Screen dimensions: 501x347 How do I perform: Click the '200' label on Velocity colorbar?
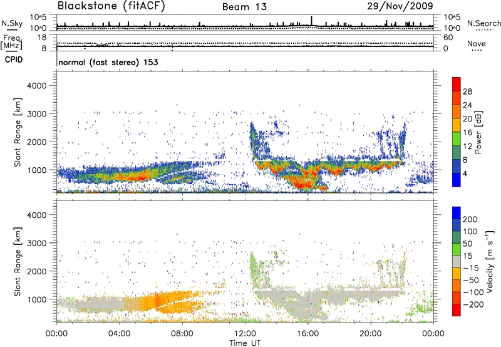click(x=470, y=219)
